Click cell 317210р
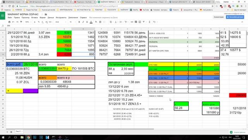The width and height of the screenshot is (248, 140). pos(238,112)
